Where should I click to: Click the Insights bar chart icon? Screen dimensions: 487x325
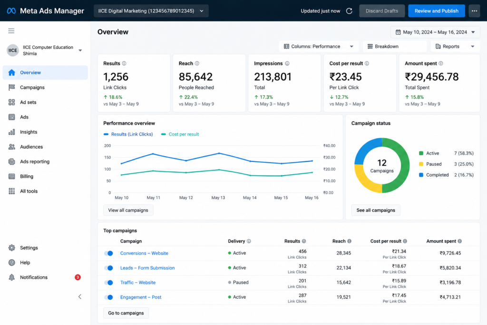[x=12, y=132]
